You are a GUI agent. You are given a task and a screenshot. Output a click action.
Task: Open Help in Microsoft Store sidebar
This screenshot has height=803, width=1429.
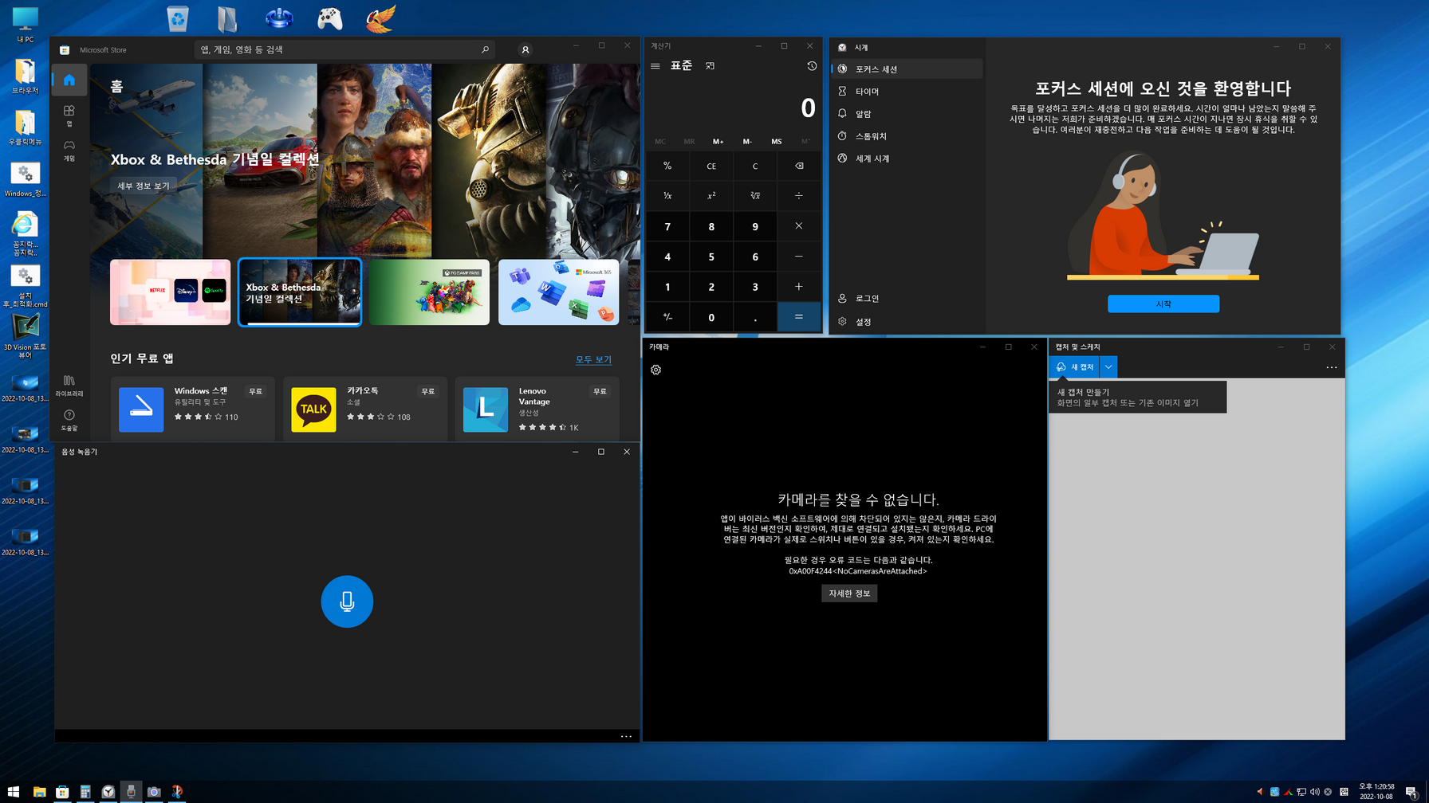pos(69,420)
